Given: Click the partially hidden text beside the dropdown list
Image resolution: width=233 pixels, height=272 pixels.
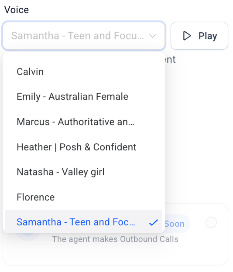Looking at the screenshot, I should click(170, 60).
